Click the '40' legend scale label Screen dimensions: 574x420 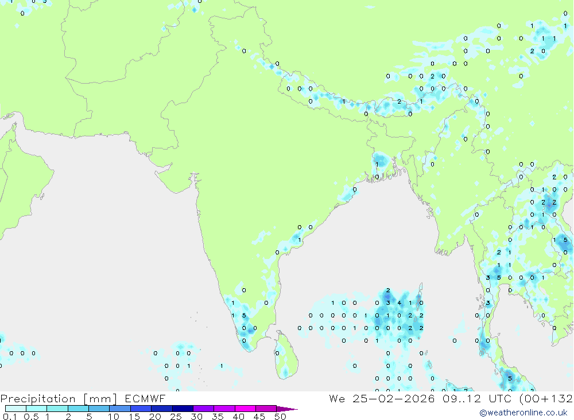click(239, 417)
